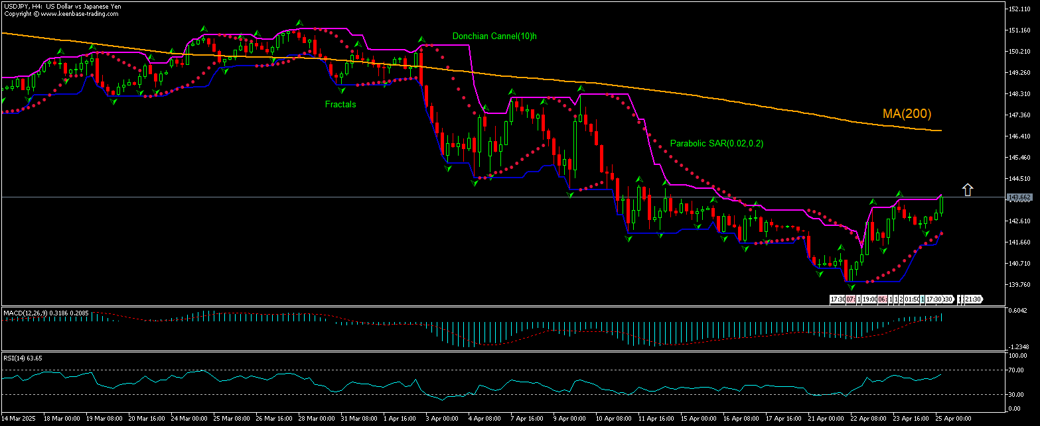The height and width of the screenshot is (426, 1040).
Task: Open the 21:30 event marker
Action: pyautogui.click(x=973, y=299)
